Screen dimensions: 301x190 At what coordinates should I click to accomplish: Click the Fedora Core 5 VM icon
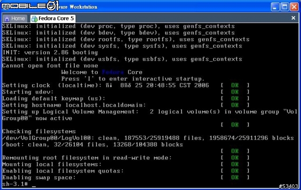34,19
